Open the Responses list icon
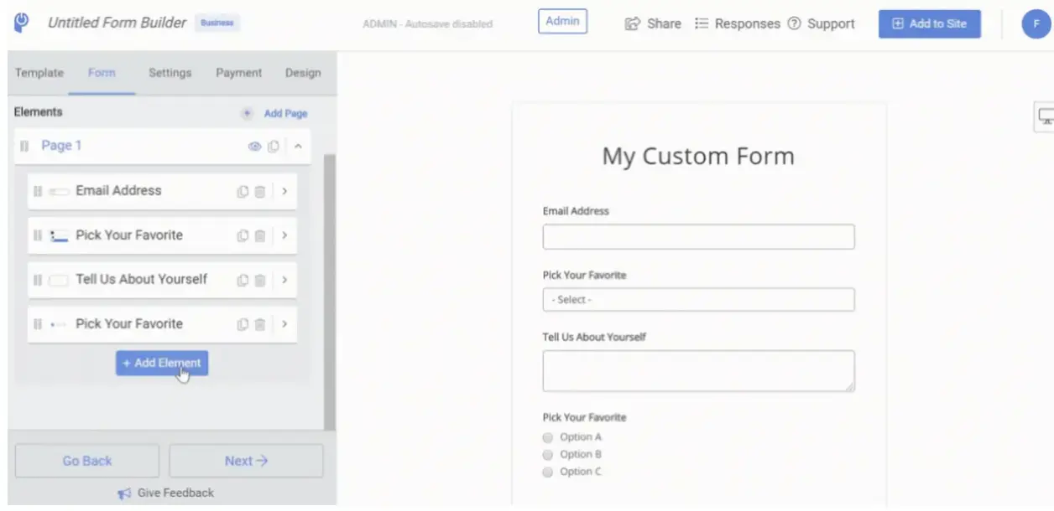Screen dimensions: 1054x511 pos(702,23)
